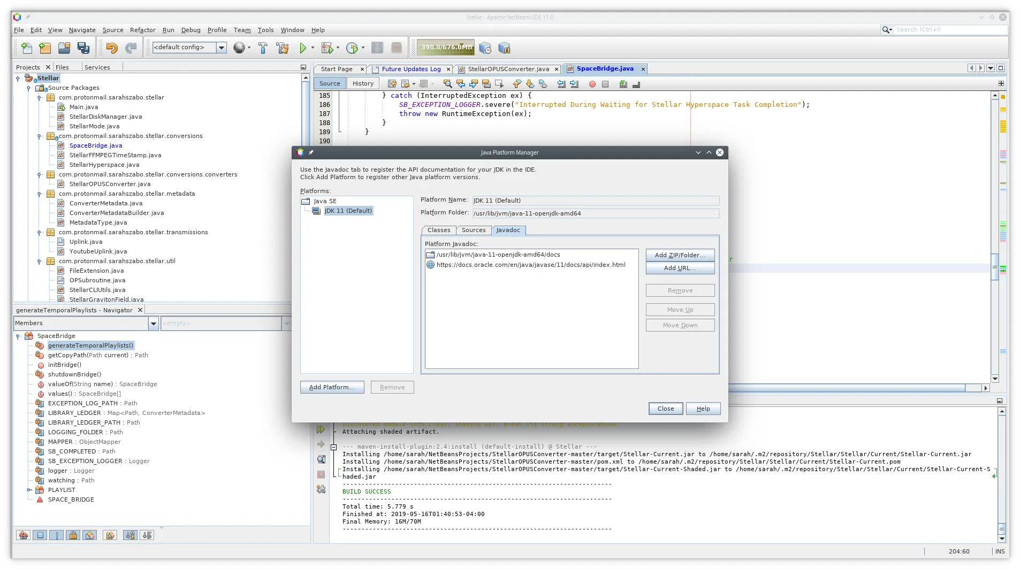Start macro recording with the red circle icon
The height and width of the screenshot is (569, 1020).
592,84
